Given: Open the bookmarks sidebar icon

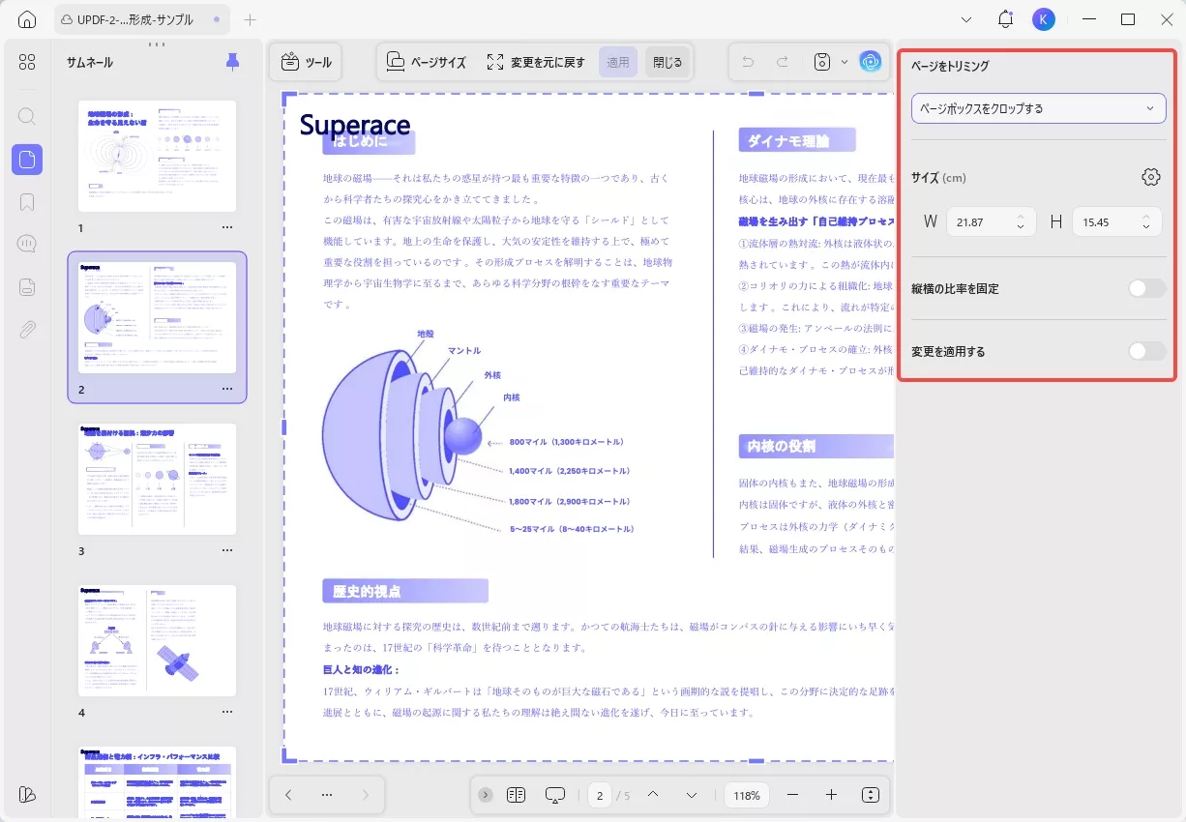Looking at the screenshot, I should point(27,202).
